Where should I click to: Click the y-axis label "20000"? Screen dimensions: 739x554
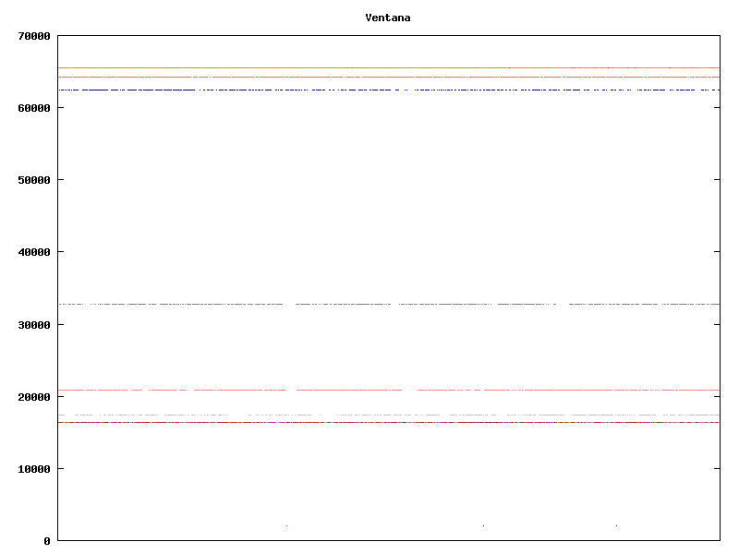34,397
